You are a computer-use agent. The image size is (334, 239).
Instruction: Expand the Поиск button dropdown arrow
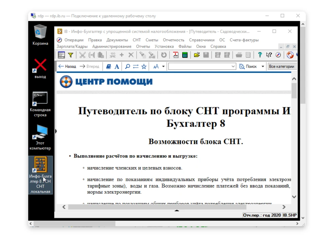coord(263,66)
